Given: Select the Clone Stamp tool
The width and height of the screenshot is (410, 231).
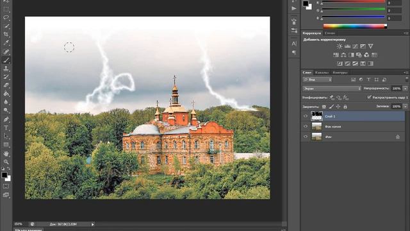Looking at the screenshot, I should (x=6, y=69).
